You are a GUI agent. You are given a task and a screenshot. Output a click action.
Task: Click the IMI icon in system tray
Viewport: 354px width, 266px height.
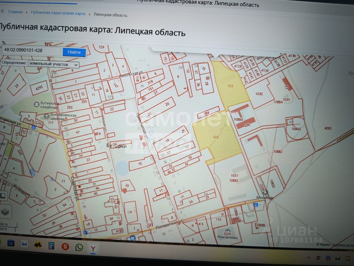click(x=337, y=258)
